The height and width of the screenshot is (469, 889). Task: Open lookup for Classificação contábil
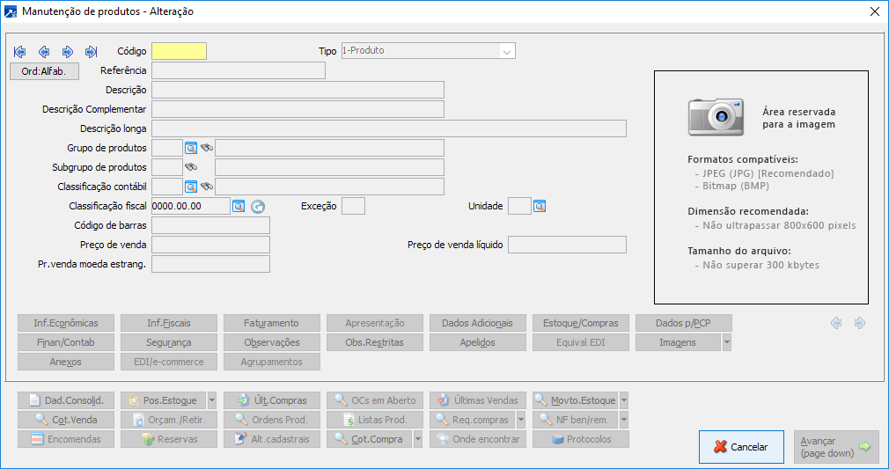pyautogui.click(x=191, y=187)
